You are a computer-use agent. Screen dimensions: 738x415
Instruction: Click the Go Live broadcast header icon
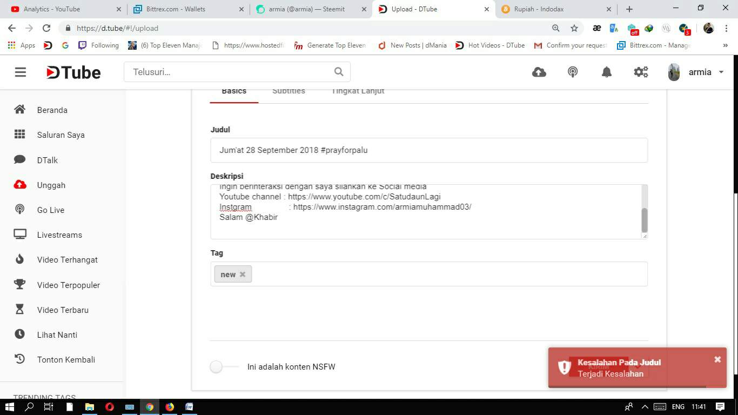tap(573, 72)
